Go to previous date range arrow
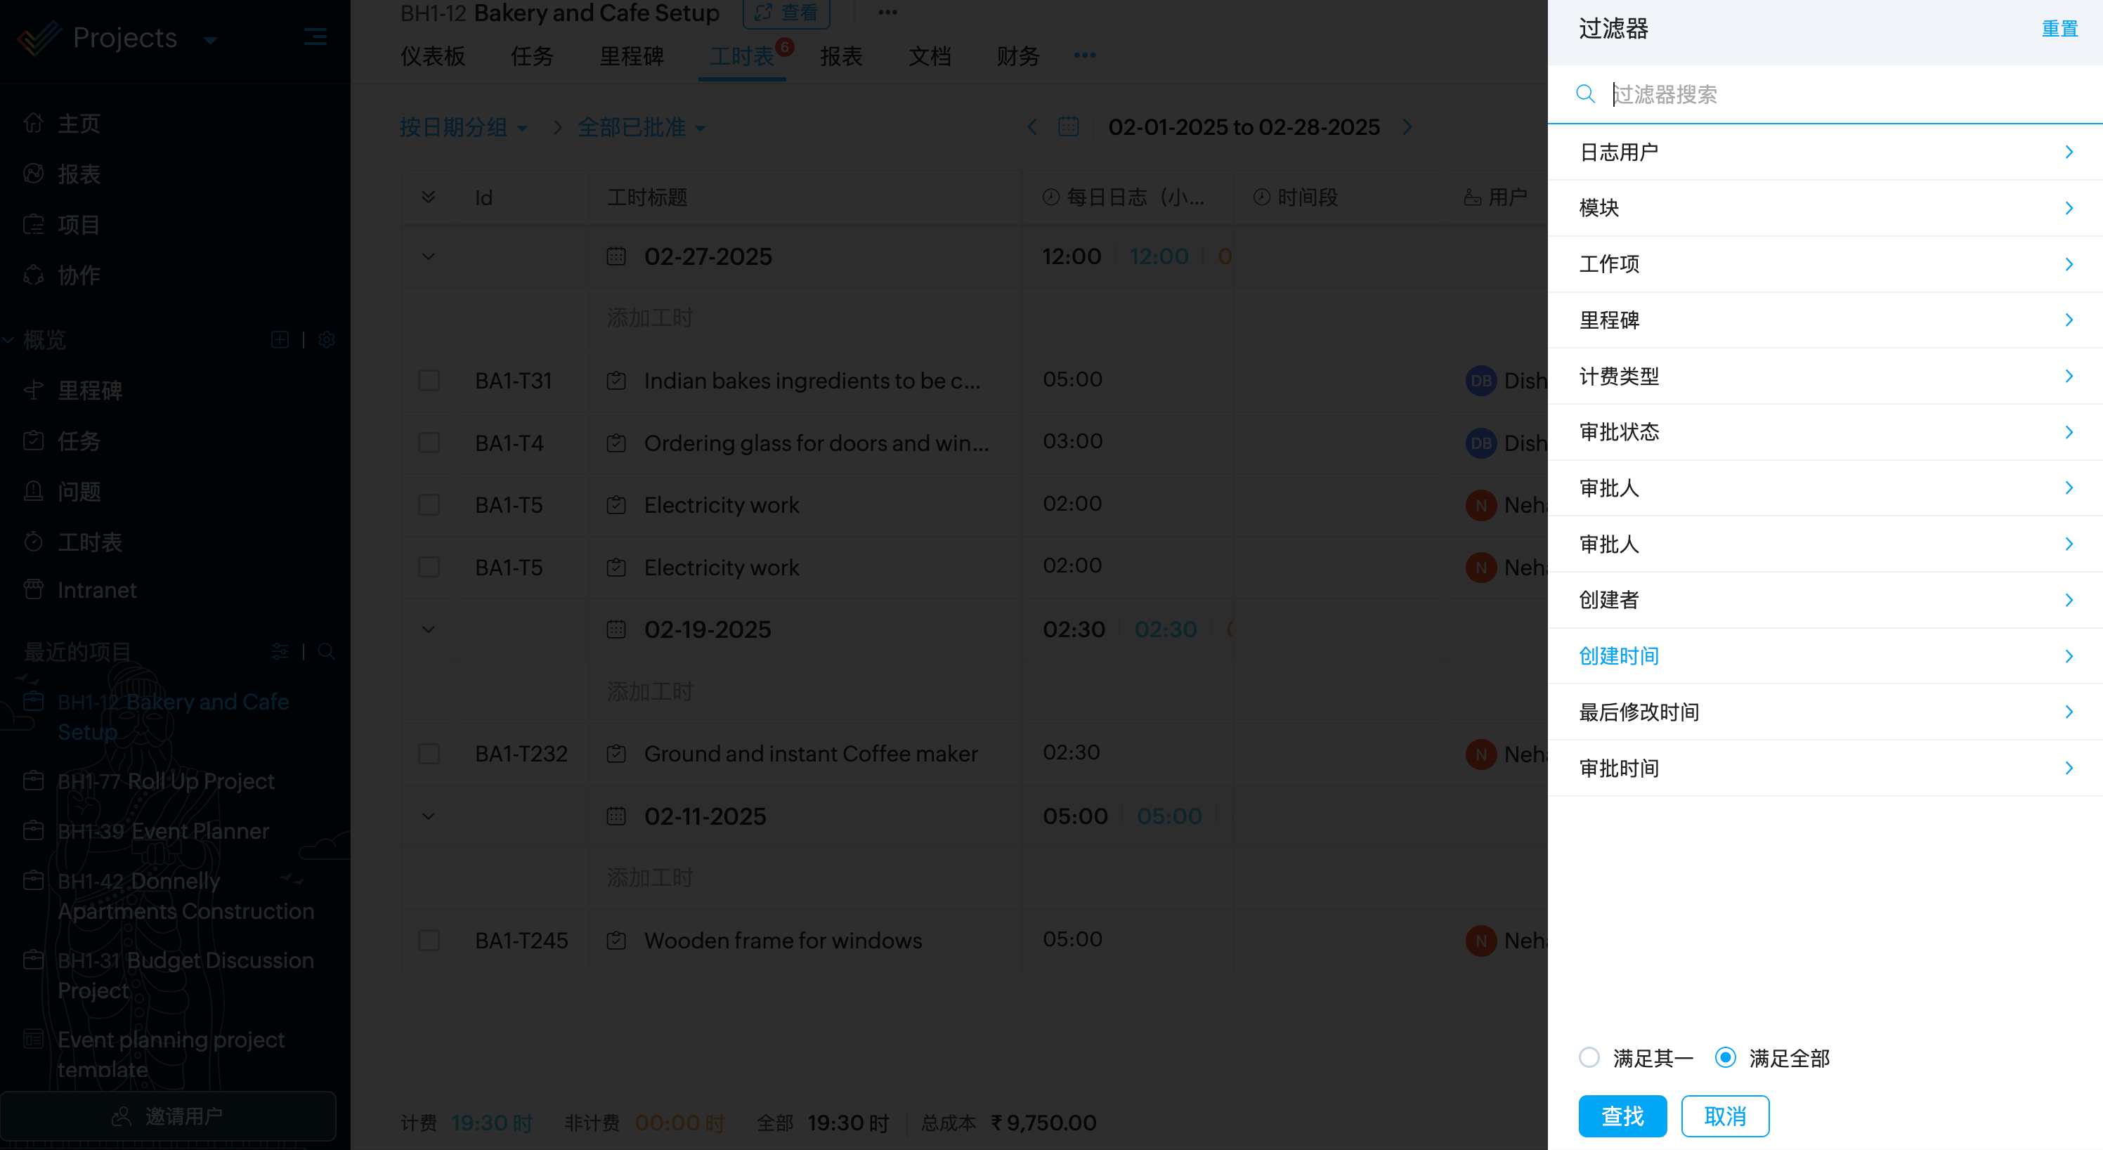 1032,127
